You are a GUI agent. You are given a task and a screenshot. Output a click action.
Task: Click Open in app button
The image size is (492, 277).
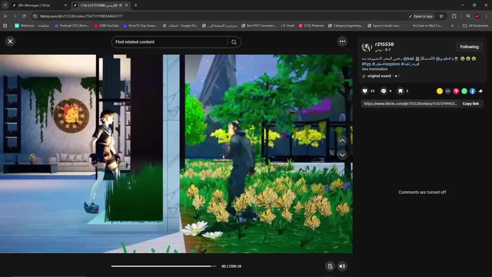pyautogui.click(x=421, y=16)
